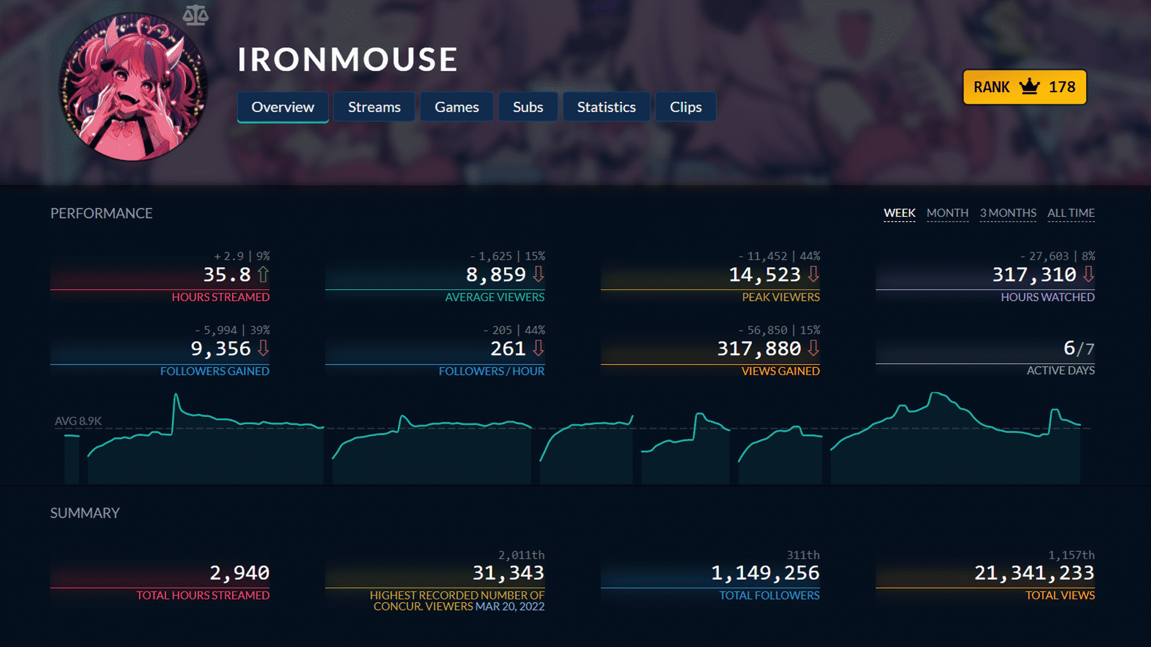Click the Average Viewers down arrow icon
This screenshot has height=647, width=1151.
click(538, 274)
